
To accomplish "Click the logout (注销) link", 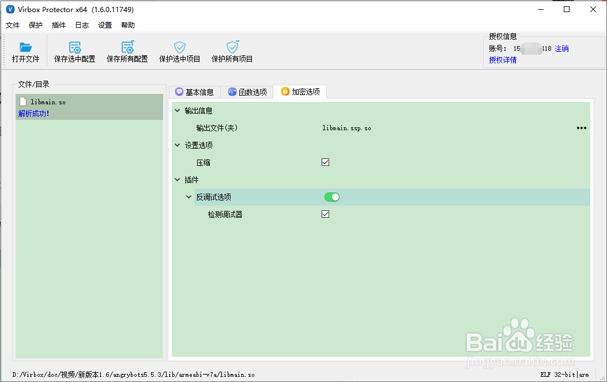I will point(561,49).
